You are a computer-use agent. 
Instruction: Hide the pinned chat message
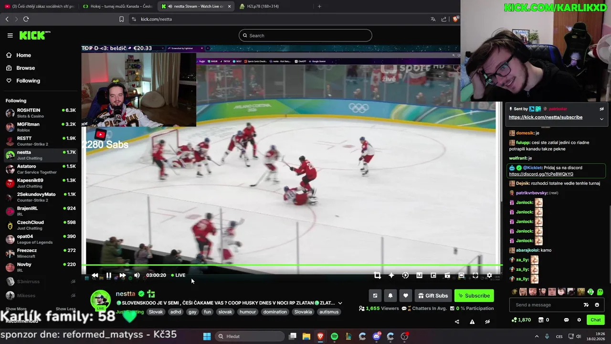click(x=601, y=109)
